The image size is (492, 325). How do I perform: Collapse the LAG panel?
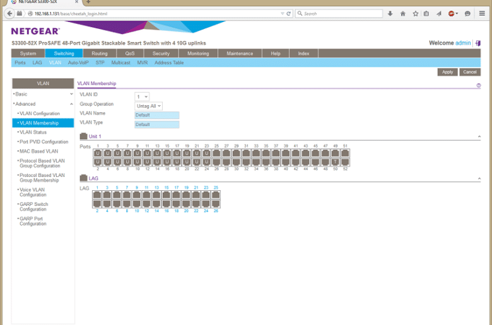click(x=479, y=179)
